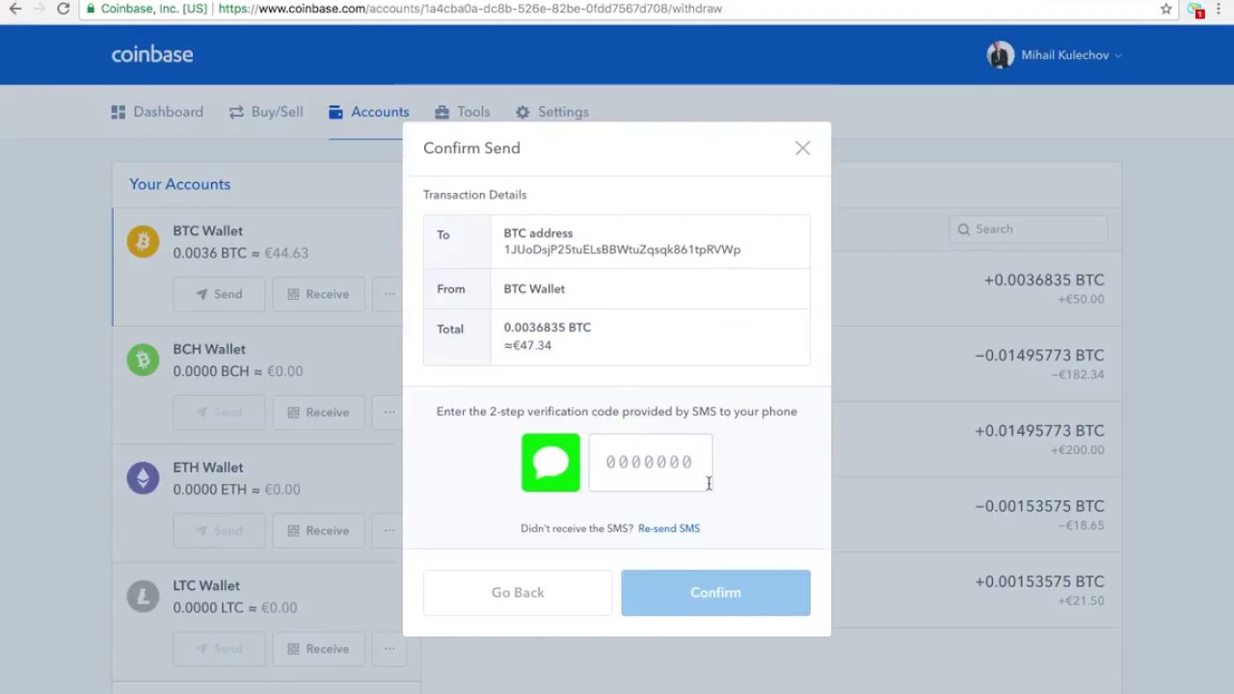Click Receive under LTC Wallet
Image resolution: width=1234 pixels, height=694 pixels.
[318, 649]
